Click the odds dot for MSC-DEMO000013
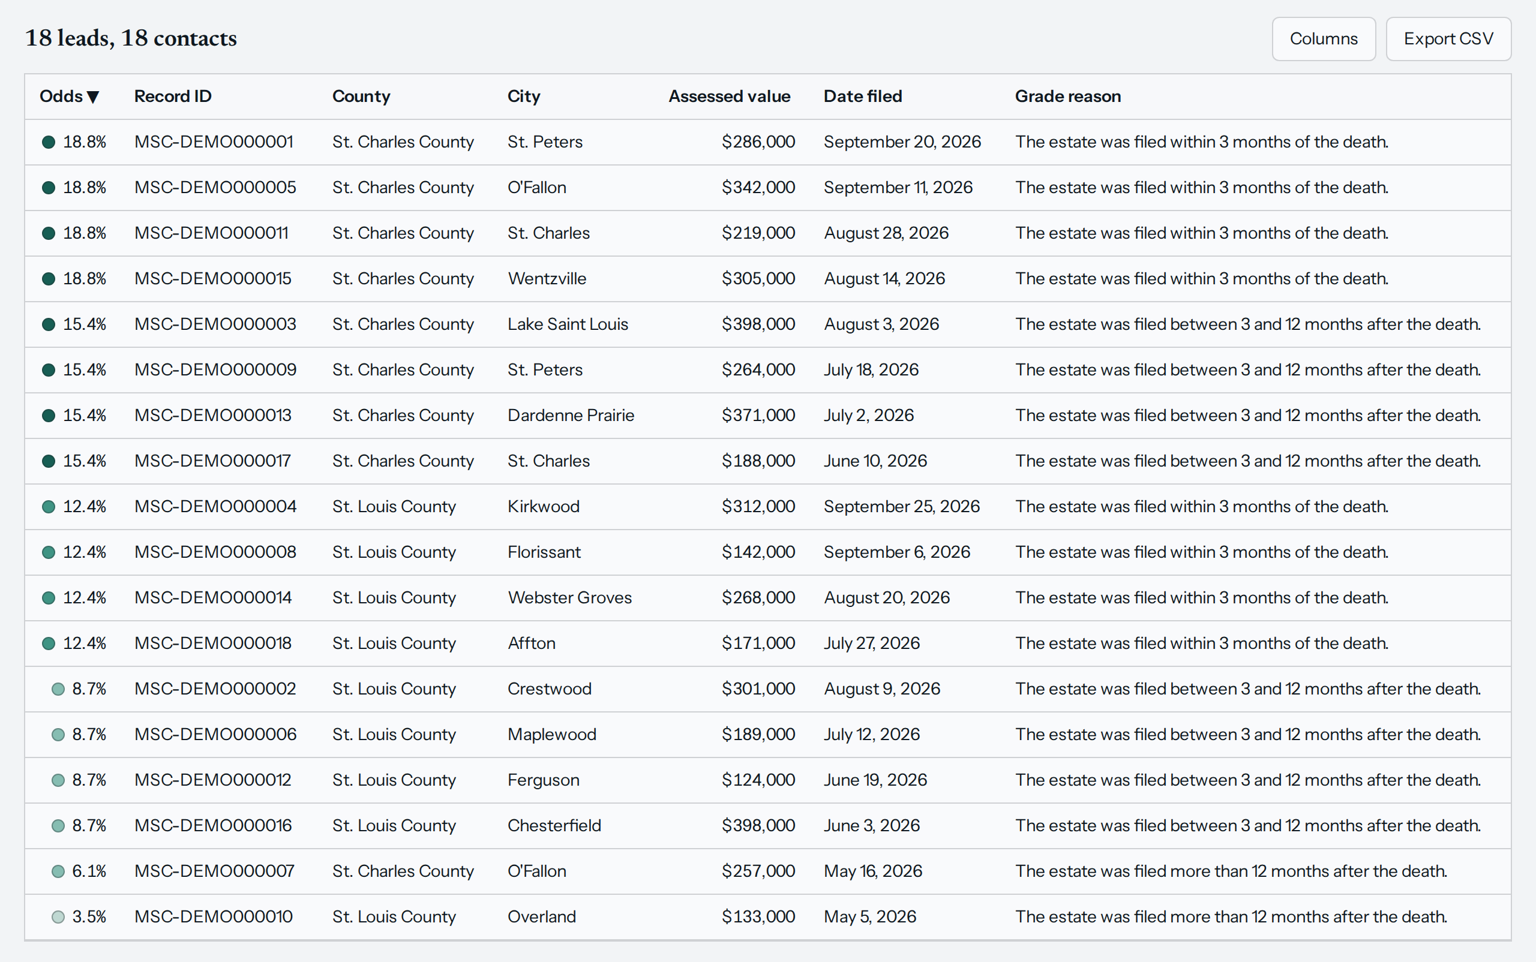This screenshot has height=962, width=1536. 49,416
